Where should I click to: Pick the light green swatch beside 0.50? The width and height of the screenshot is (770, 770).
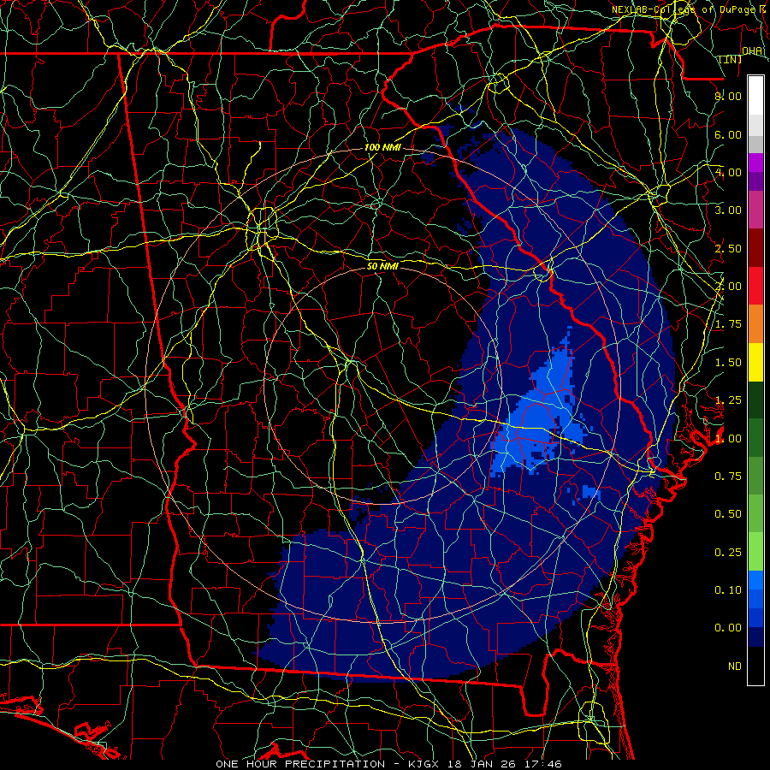click(x=755, y=513)
